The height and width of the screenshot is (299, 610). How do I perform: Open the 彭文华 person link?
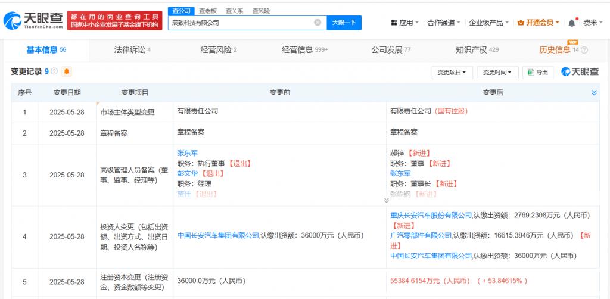188,173
